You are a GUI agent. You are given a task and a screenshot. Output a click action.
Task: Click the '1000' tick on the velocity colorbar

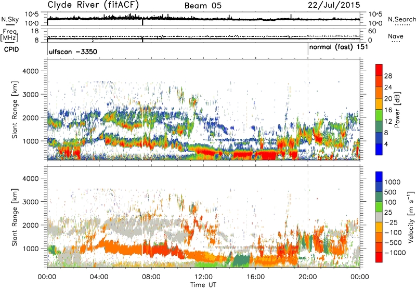pyautogui.click(x=393, y=182)
